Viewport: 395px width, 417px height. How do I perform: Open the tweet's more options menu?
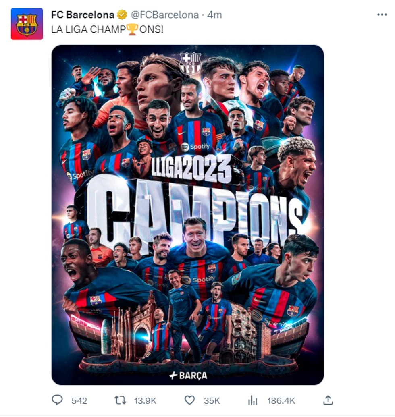coord(382,15)
